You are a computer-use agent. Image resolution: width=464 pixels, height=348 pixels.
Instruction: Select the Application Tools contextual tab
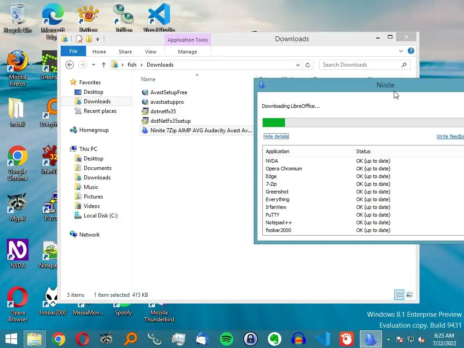point(188,40)
